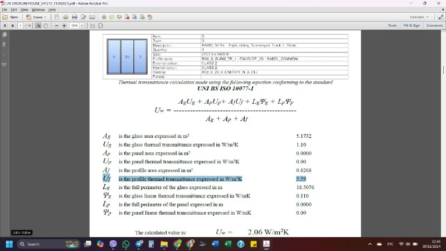Open the Fill & Sign pane
The height and width of the screenshot is (251, 446).
[411, 25]
